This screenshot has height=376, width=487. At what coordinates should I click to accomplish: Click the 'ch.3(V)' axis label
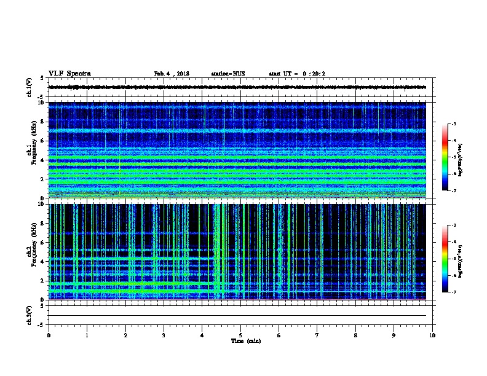pos(29,315)
